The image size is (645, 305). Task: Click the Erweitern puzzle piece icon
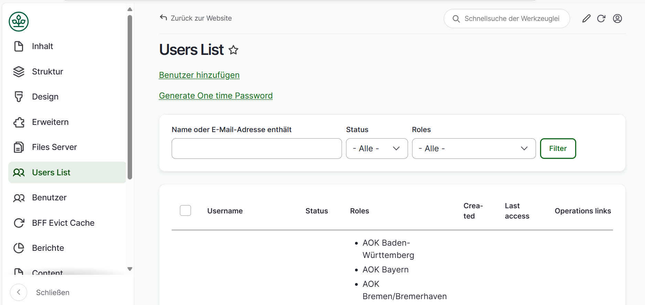tap(19, 122)
